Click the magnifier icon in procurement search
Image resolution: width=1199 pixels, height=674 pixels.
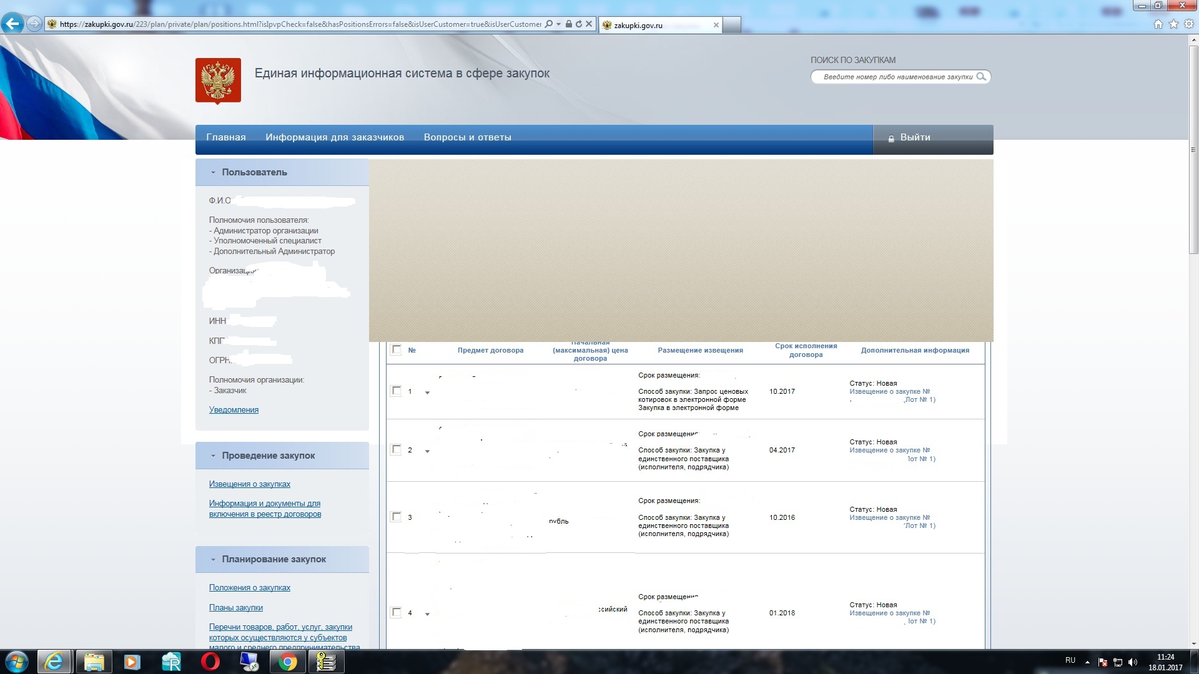point(981,77)
